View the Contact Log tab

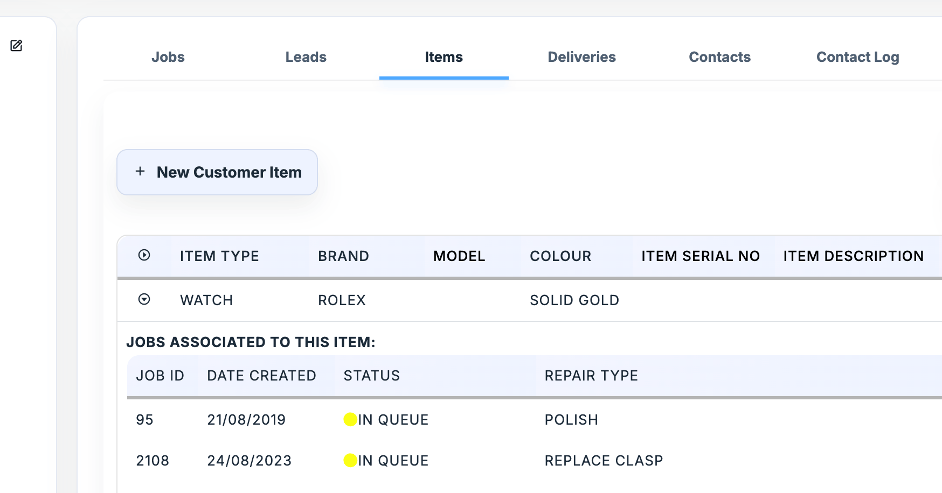click(x=857, y=57)
